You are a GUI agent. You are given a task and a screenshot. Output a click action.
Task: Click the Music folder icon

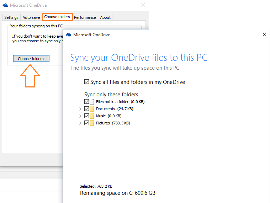pos(92,116)
